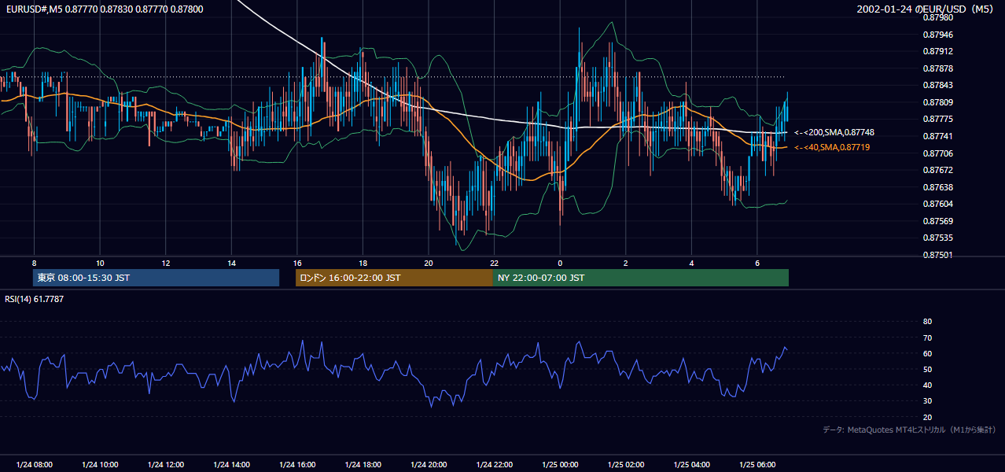Screen dimensions: 1005x472
Task: Click hour tick 8 under price chart
Action: click(x=34, y=263)
